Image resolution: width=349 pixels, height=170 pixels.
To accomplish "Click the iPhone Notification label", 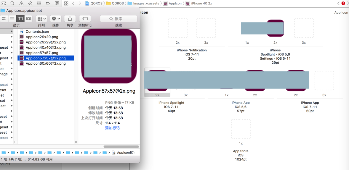I will pyautogui.click(x=192, y=50).
